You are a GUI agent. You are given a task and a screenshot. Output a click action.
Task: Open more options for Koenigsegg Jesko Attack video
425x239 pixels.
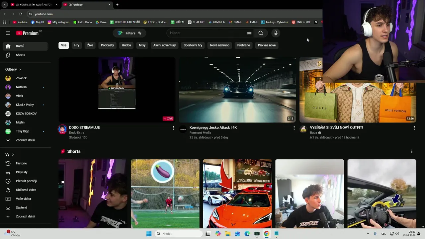click(294, 128)
